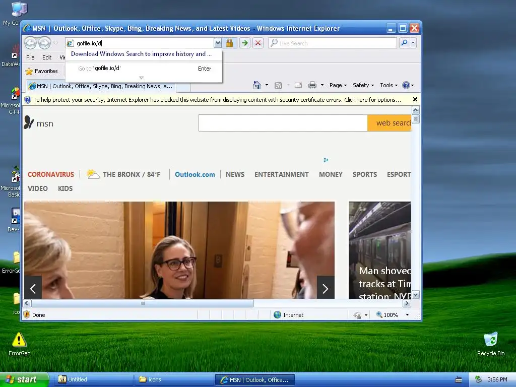This screenshot has width=516, height=387.
Task: Click the orange web search button
Action: (390, 123)
